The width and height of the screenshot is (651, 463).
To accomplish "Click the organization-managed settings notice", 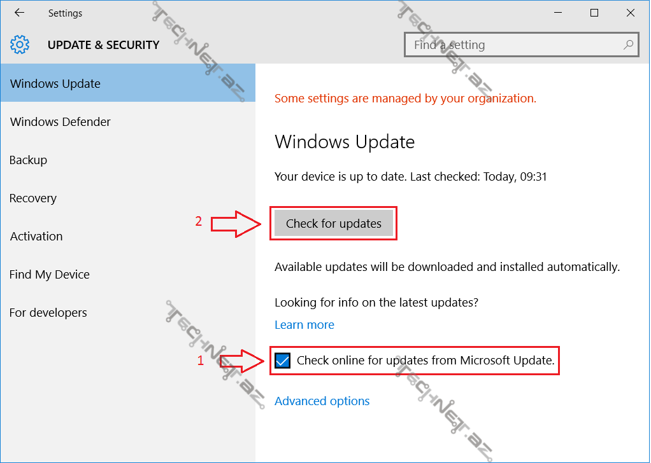I will 405,99.
